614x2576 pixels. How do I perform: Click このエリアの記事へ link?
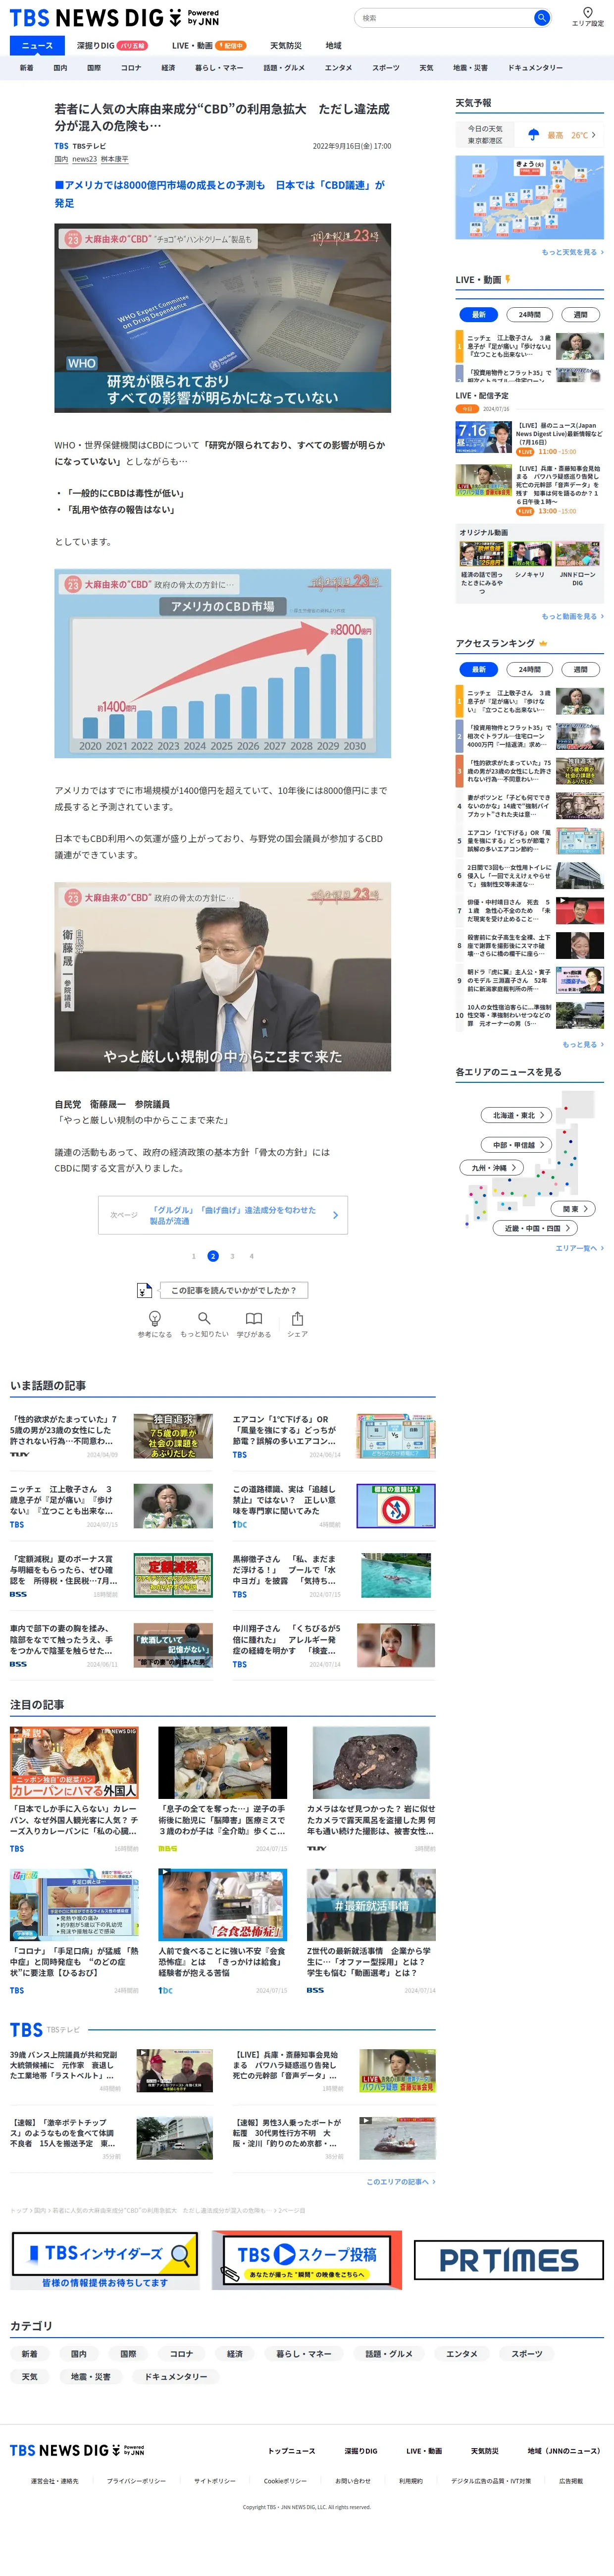pos(401,2181)
